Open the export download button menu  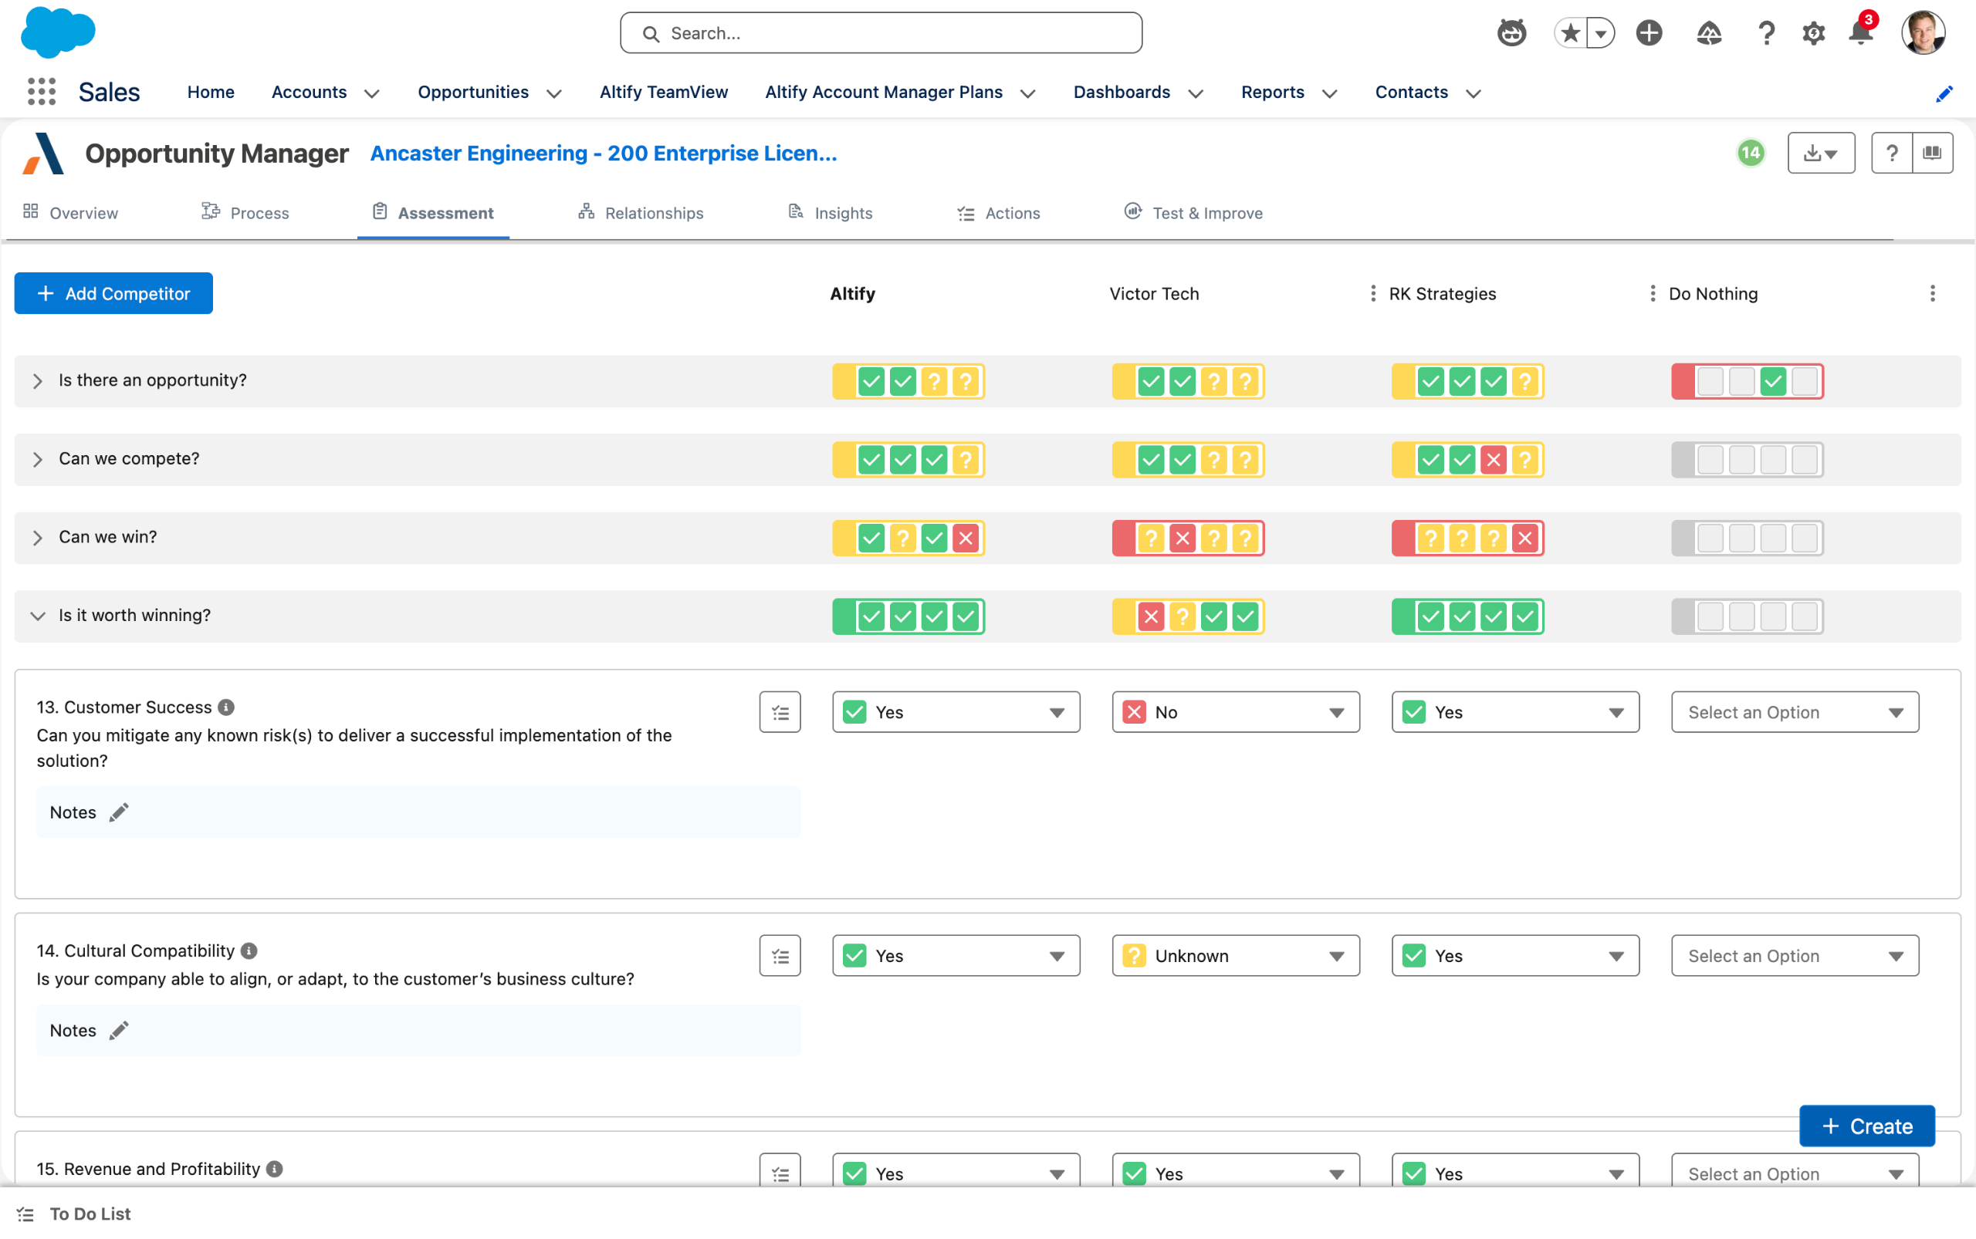[1821, 154]
